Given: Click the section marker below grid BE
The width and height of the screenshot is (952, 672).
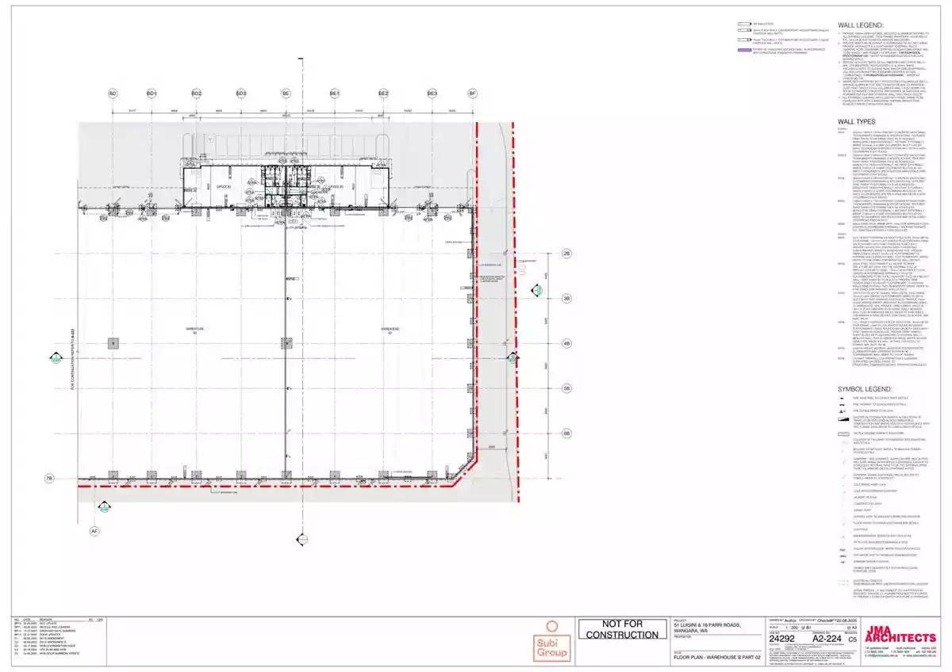Looking at the screenshot, I should pos(302,539).
